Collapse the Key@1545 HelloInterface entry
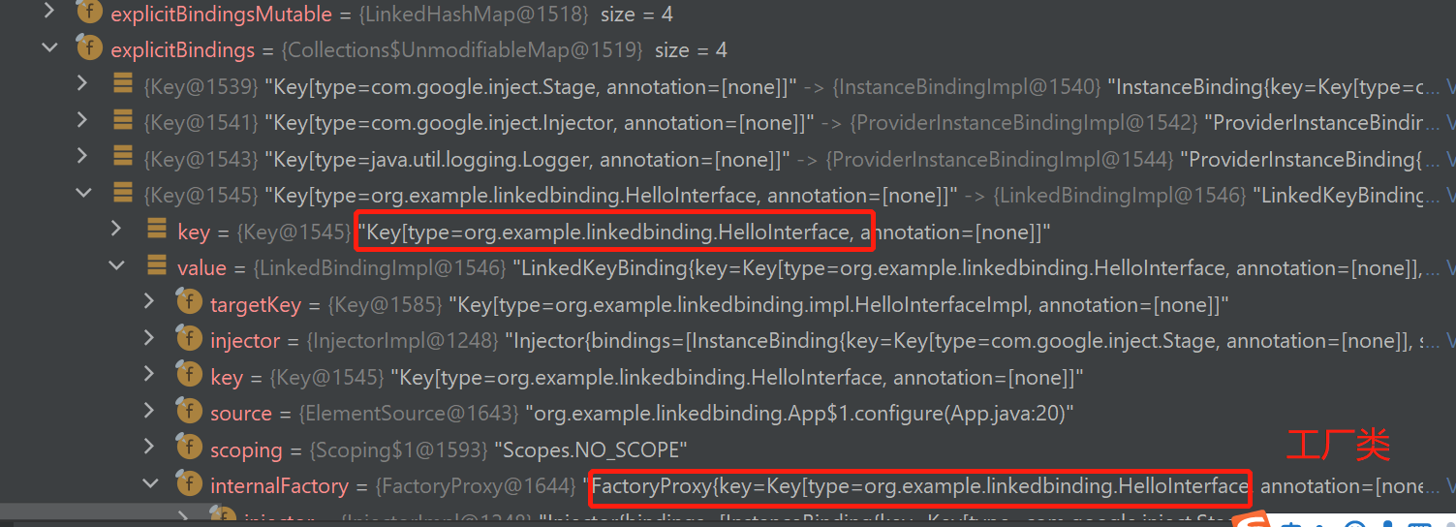This screenshot has width=1456, height=527. click(84, 193)
